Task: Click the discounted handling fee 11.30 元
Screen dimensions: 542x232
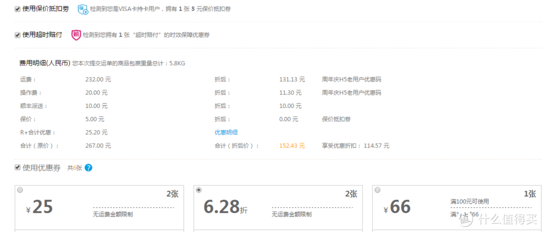Action: click(x=291, y=92)
